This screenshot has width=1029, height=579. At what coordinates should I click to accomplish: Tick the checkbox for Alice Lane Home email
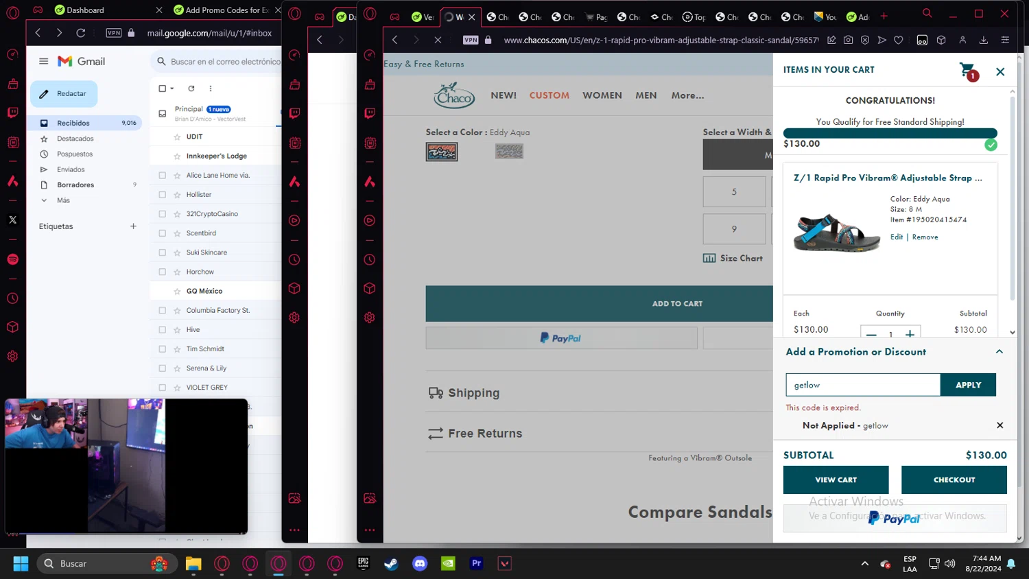(163, 176)
